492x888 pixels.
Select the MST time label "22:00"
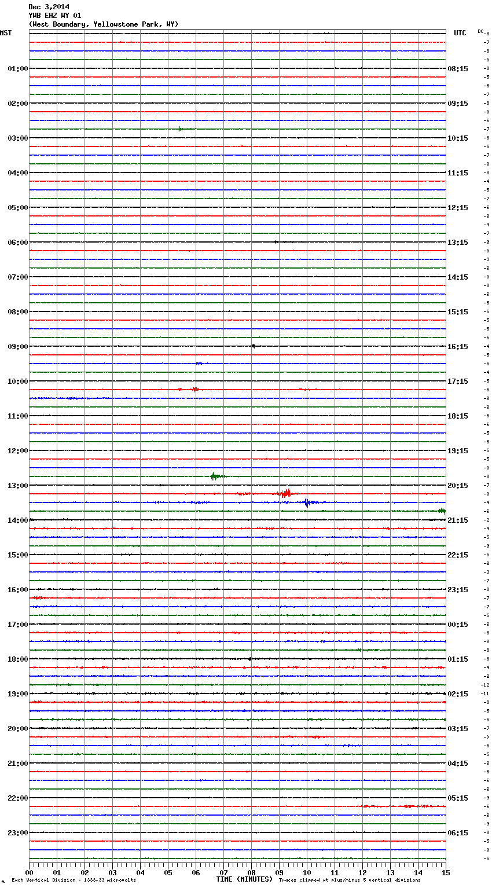pos(18,798)
